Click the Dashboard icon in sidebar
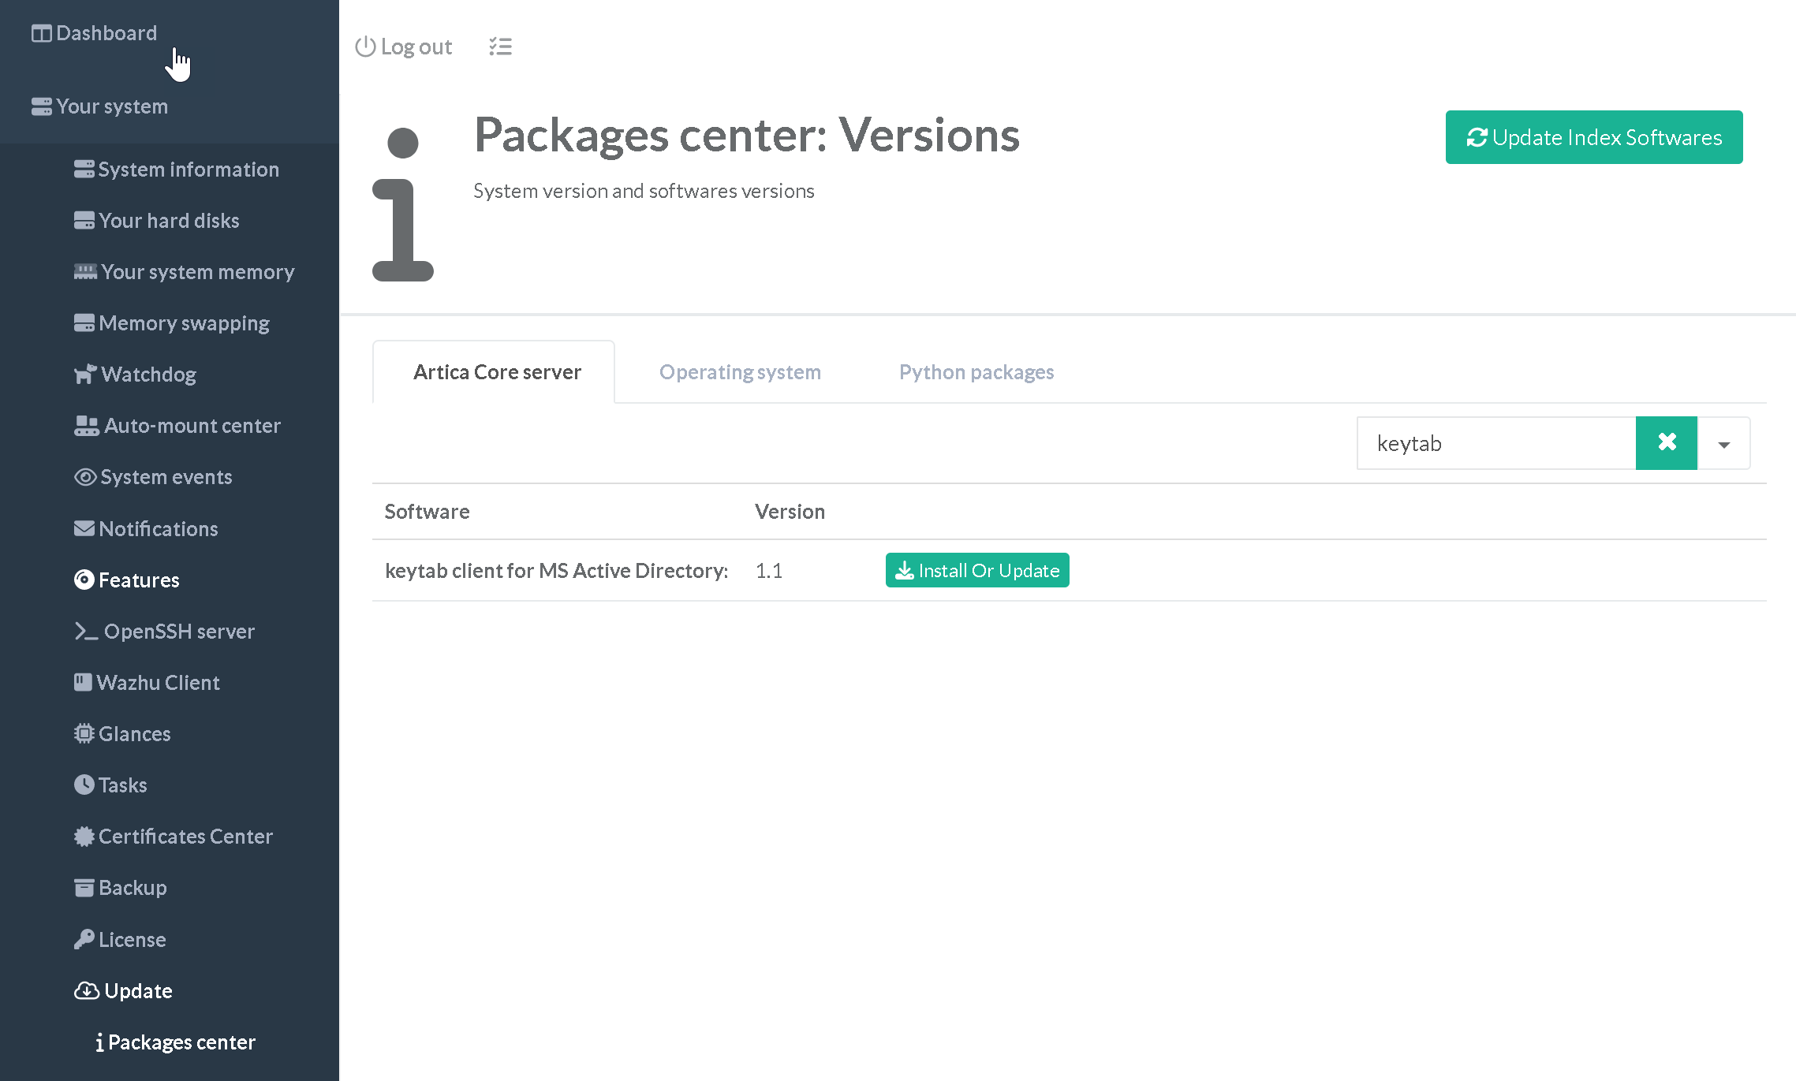The height and width of the screenshot is (1081, 1796). pos(41,33)
